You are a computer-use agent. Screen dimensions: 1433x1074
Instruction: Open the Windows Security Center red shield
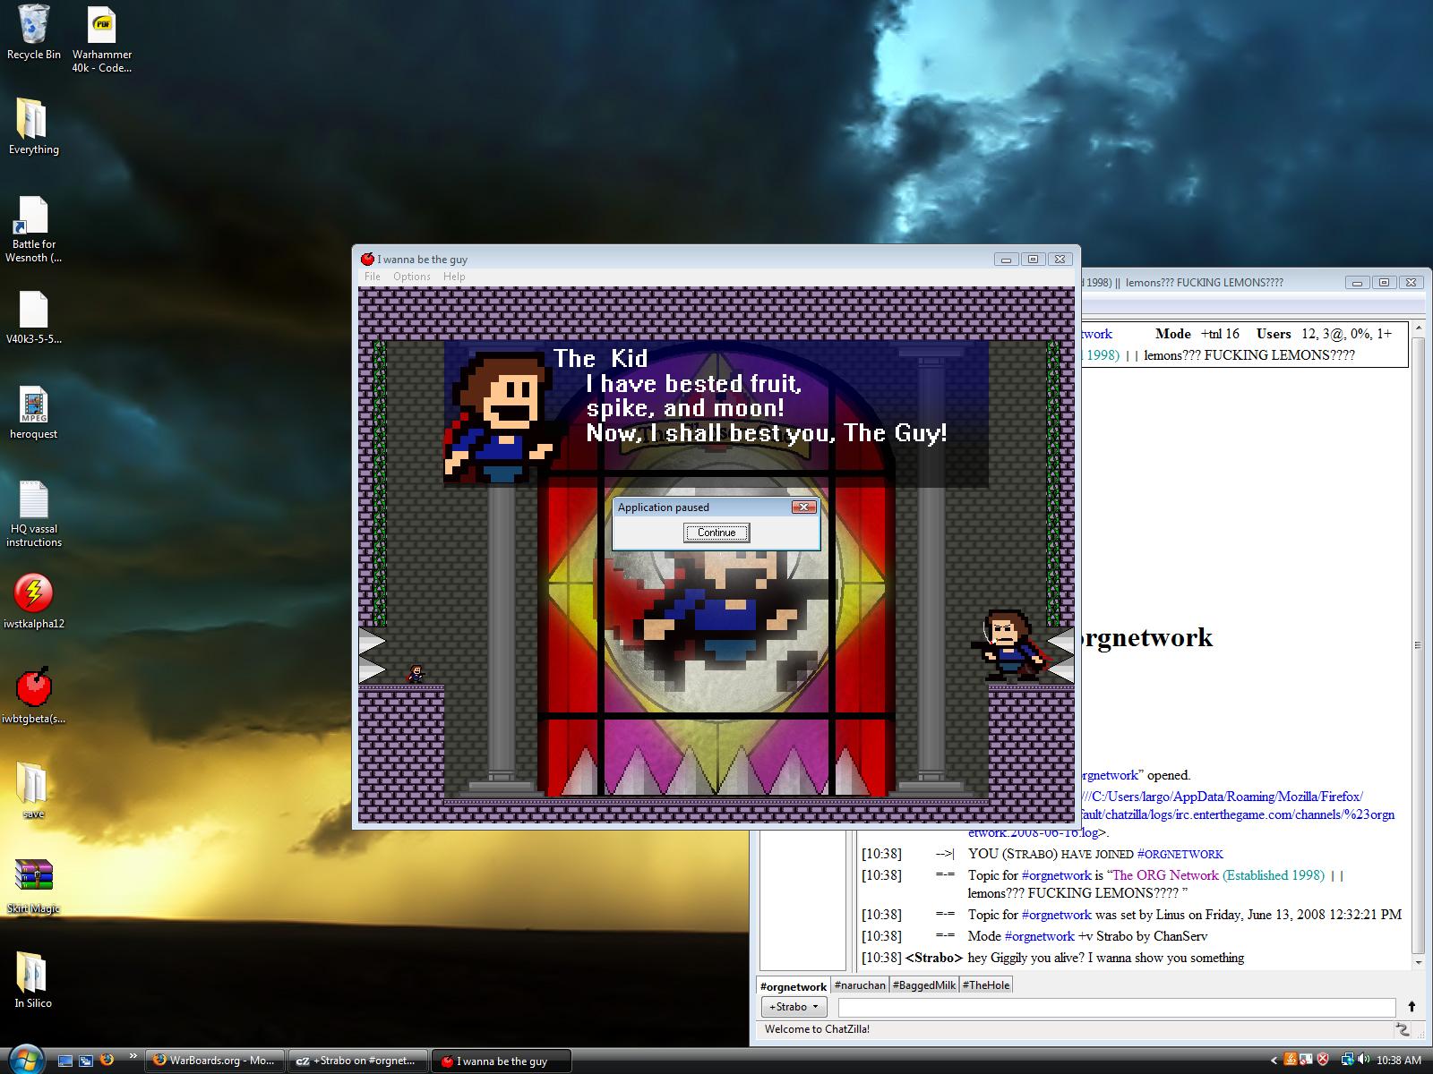(1323, 1061)
